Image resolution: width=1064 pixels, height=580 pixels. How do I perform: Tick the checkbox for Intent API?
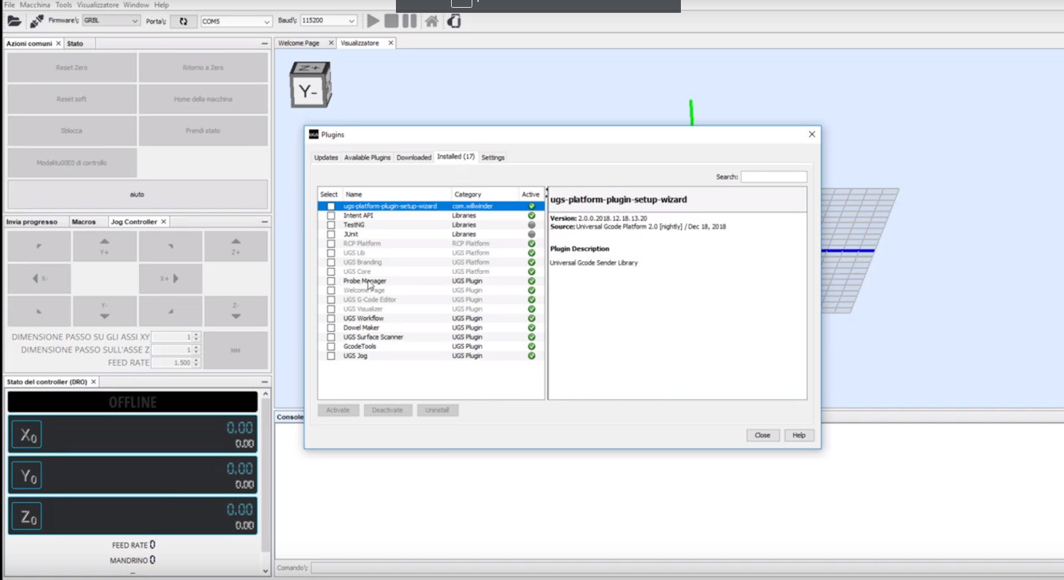[331, 216]
